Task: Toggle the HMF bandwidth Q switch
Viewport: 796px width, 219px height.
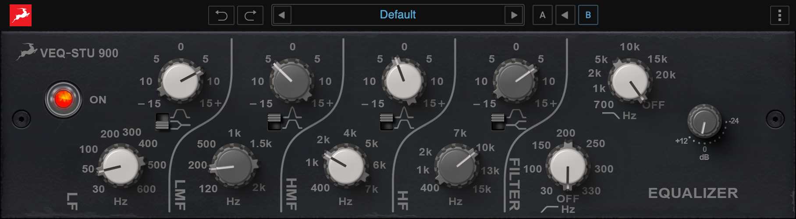Action: point(386,121)
